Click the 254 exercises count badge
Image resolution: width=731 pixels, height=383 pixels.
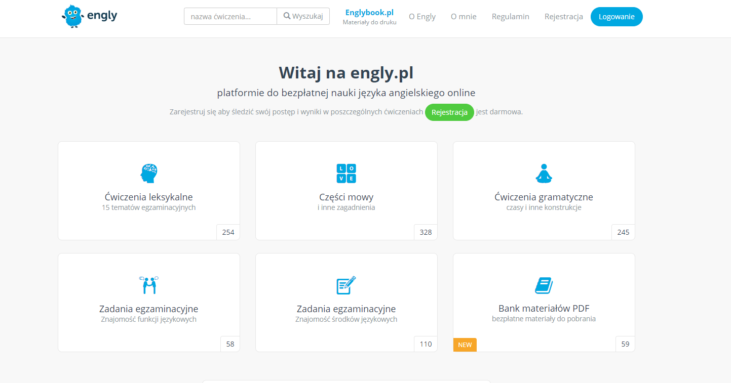228,232
